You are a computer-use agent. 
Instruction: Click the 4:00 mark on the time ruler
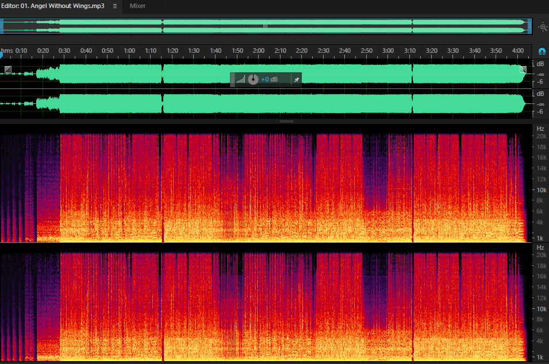tap(517, 51)
